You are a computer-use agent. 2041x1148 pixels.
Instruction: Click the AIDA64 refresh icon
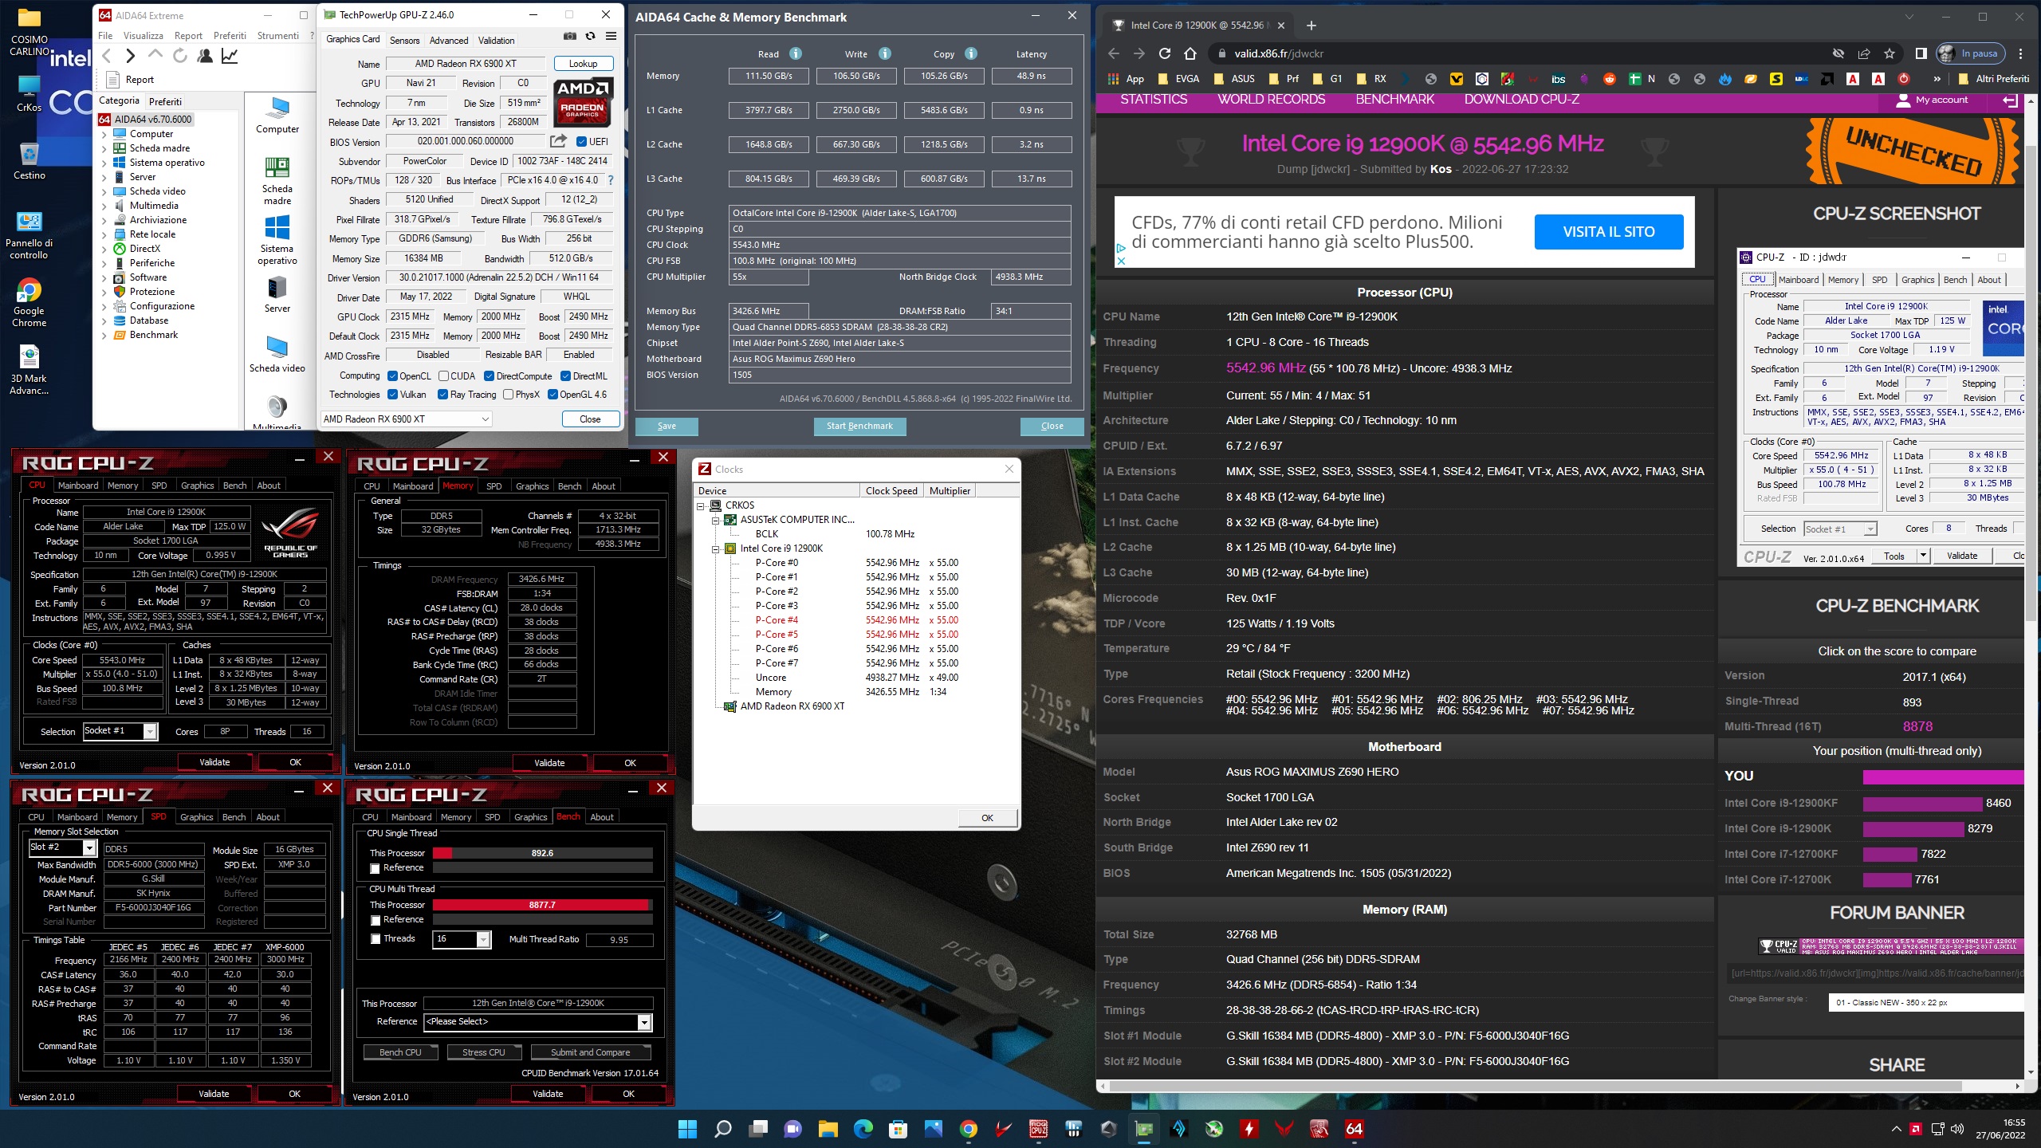[180, 56]
